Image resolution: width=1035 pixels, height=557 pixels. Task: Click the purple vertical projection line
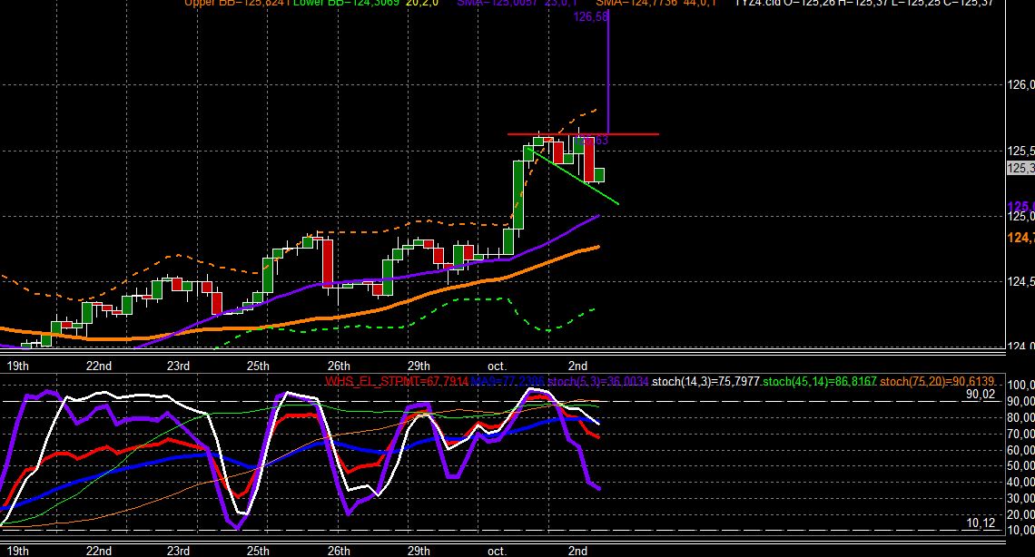click(x=608, y=72)
